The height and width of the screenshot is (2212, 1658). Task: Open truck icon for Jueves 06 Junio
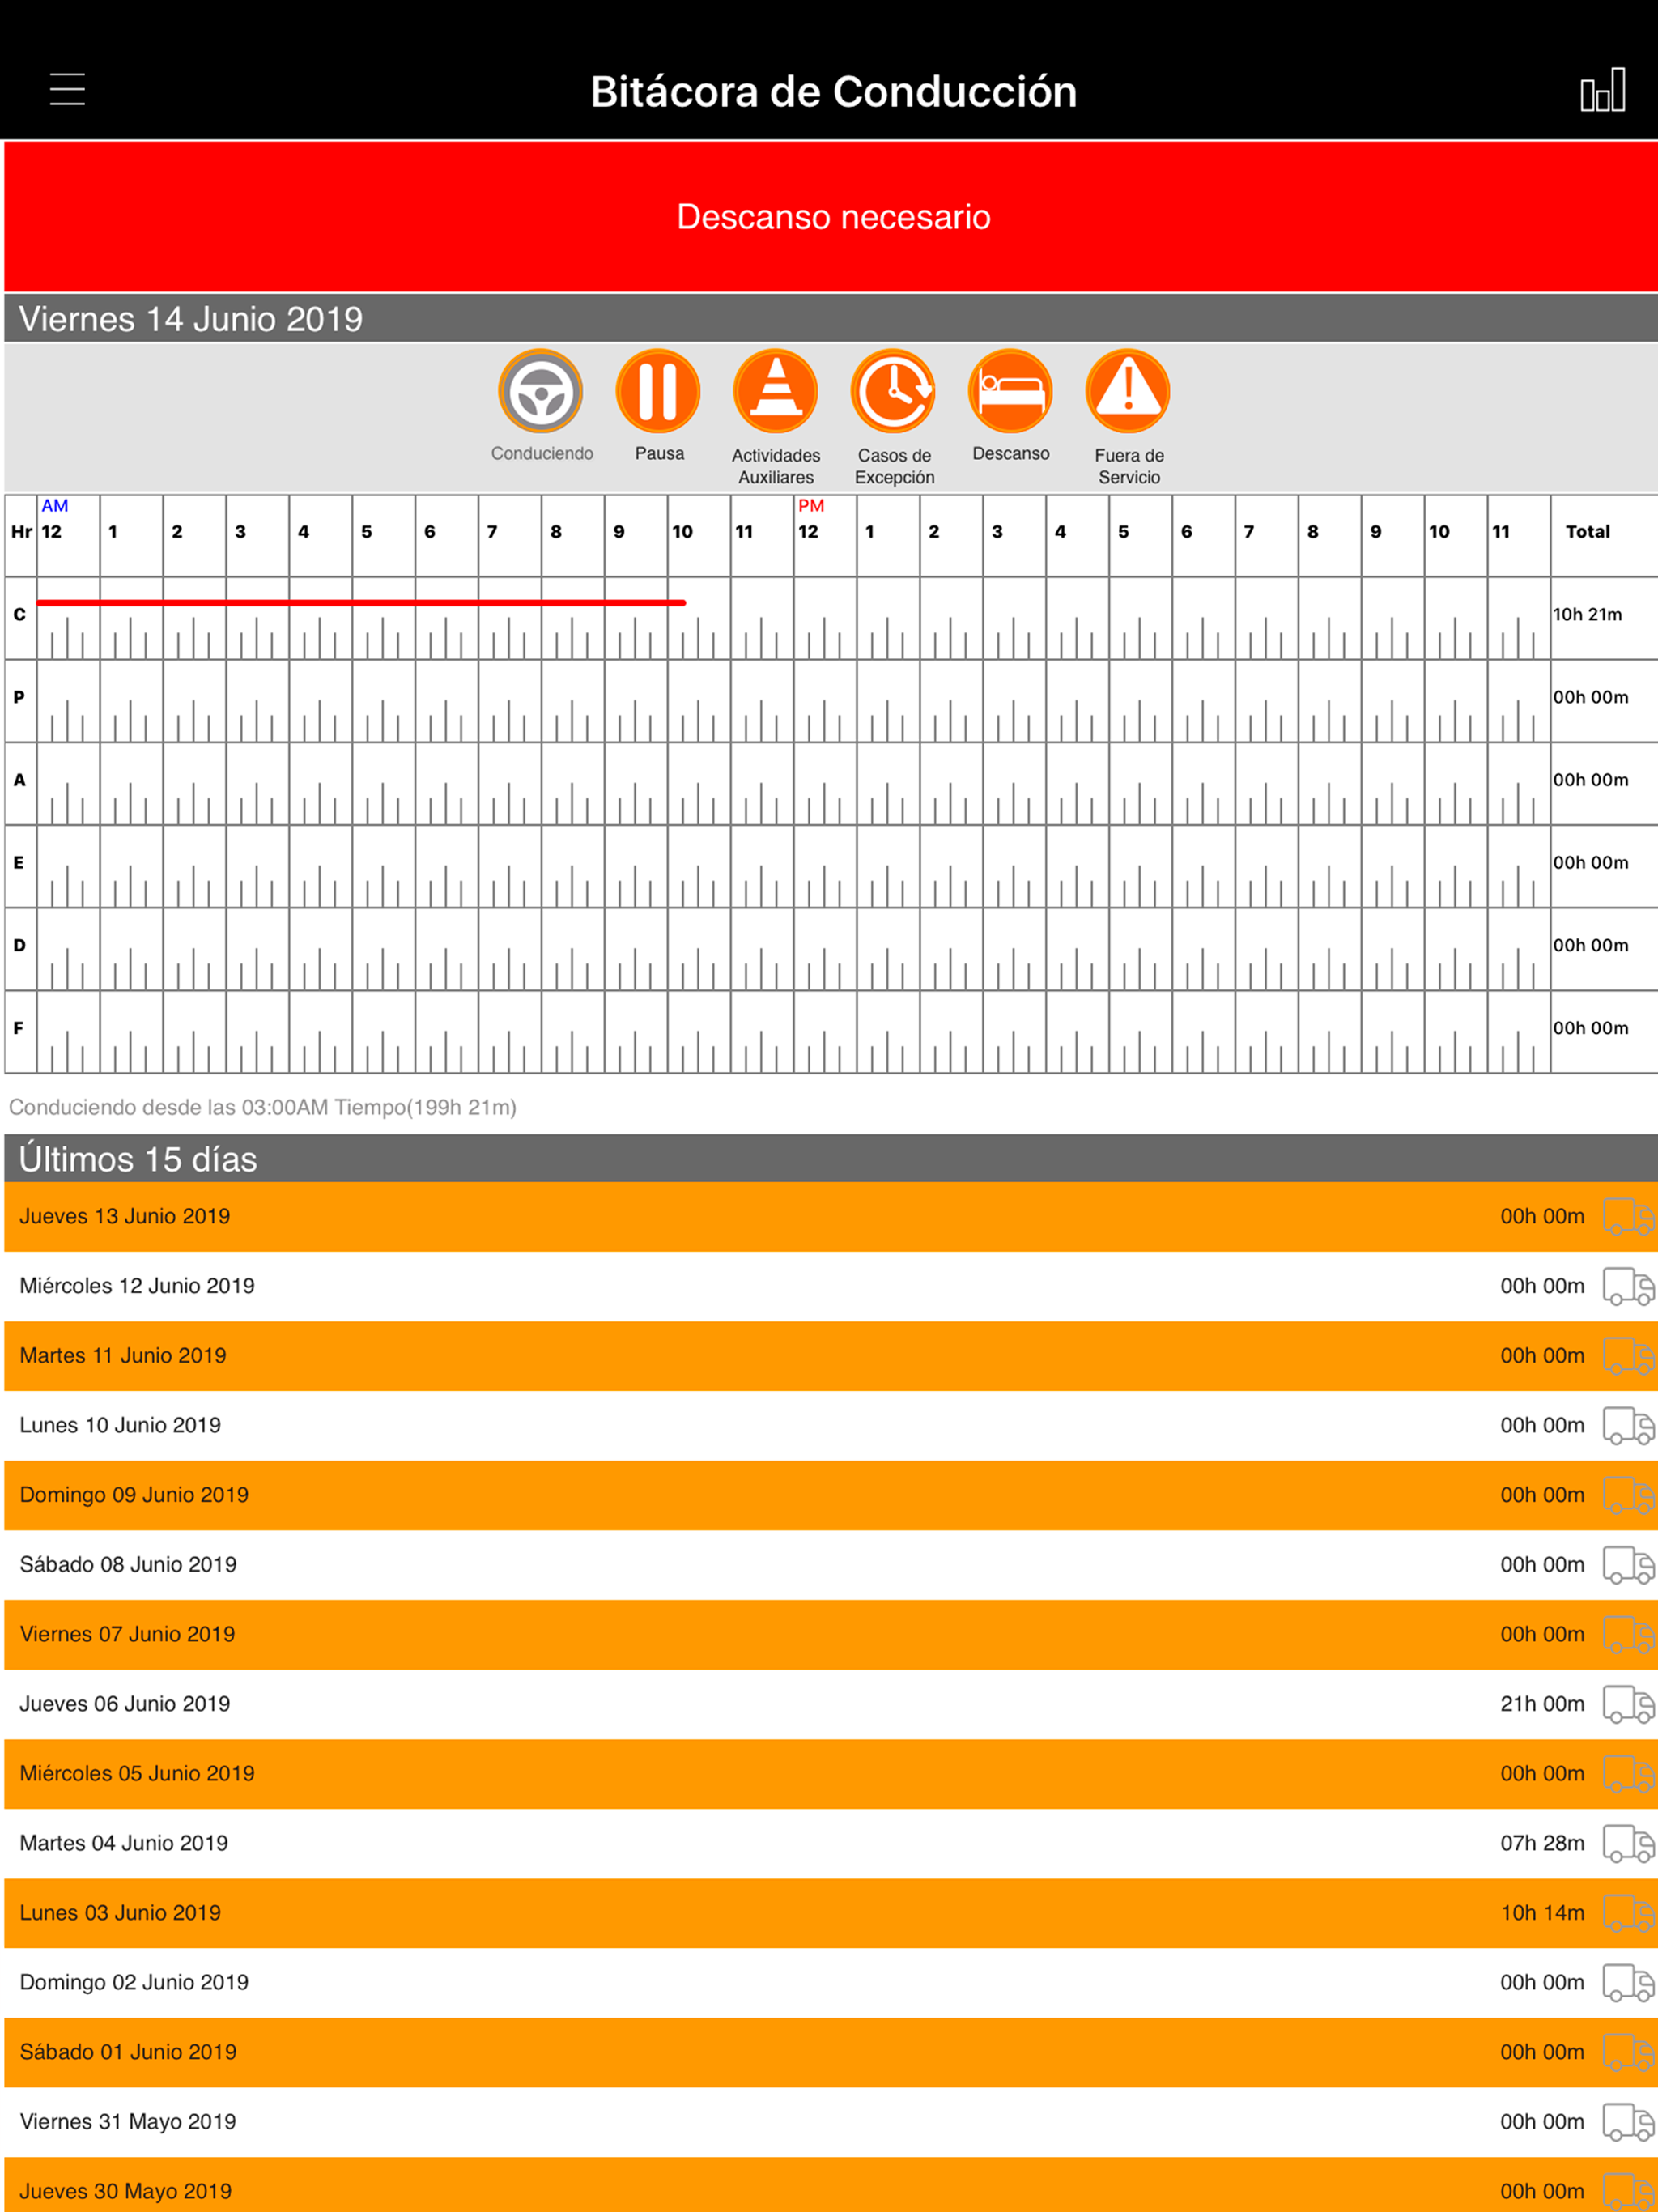tap(1628, 1703)
